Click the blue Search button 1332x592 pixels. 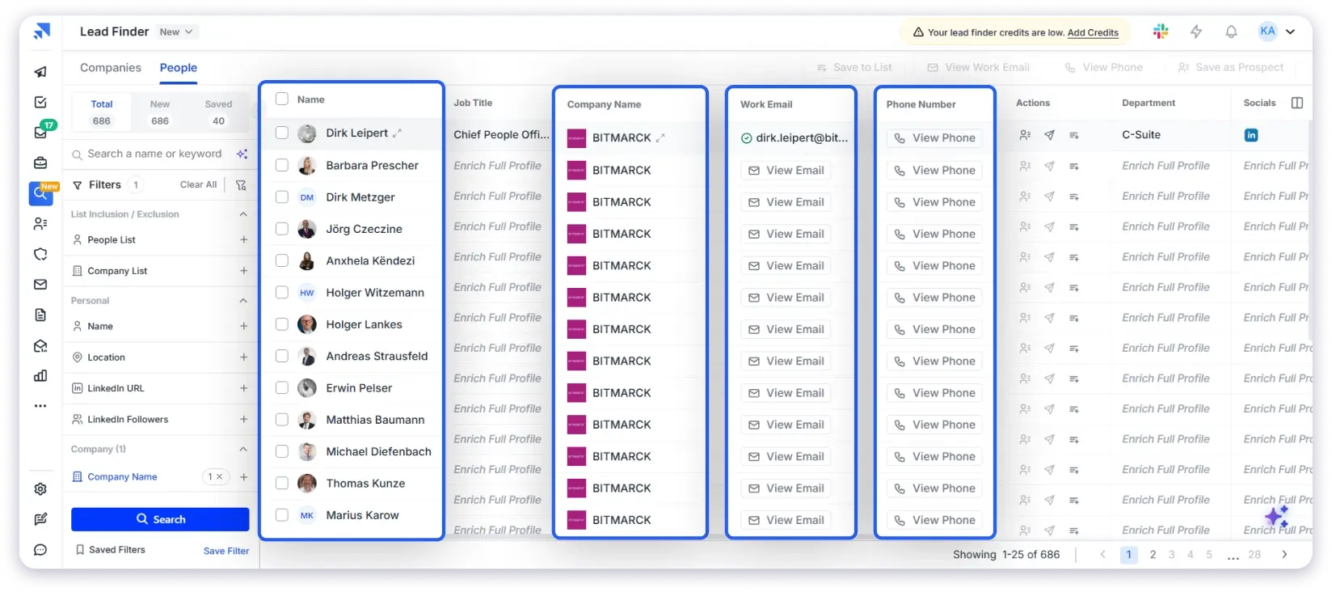click(x=160, y=519)
